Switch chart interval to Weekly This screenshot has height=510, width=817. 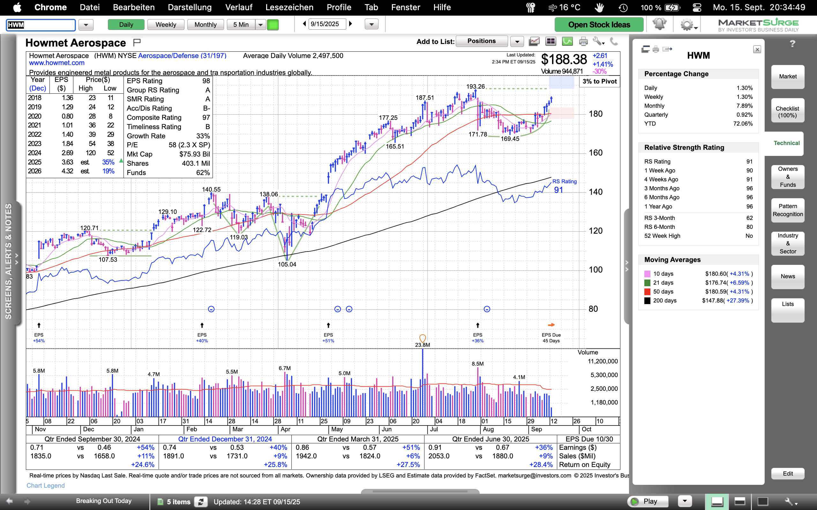(x=165, y=25)
